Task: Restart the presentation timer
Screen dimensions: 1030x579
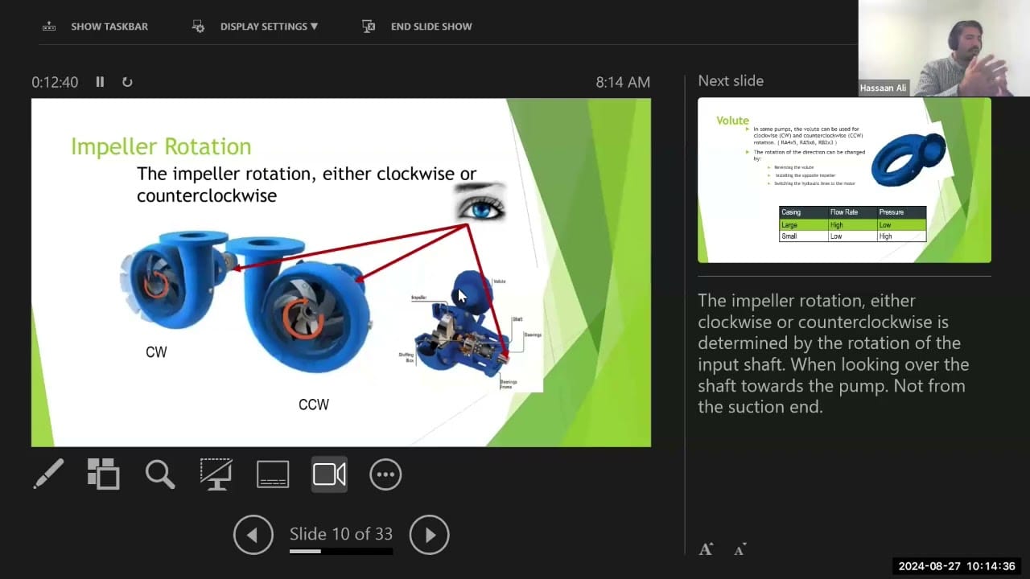Action: click(x=127, y=82)
